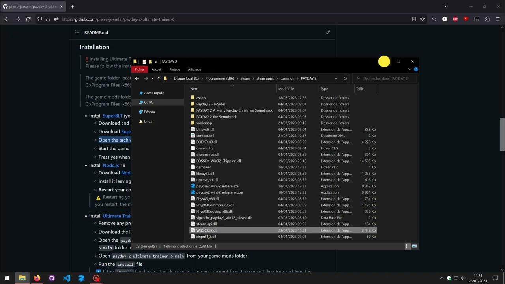Viewport: 505px width, 284px height.
Task: Expand Explorer recent locations dropdown arrow
Action: point(153,78)
